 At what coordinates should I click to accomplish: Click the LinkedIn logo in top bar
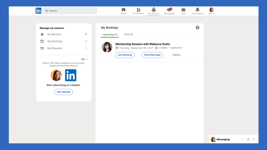point(38,10)
